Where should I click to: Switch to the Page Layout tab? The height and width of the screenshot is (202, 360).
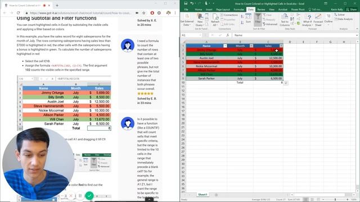(x=223, y=10)
